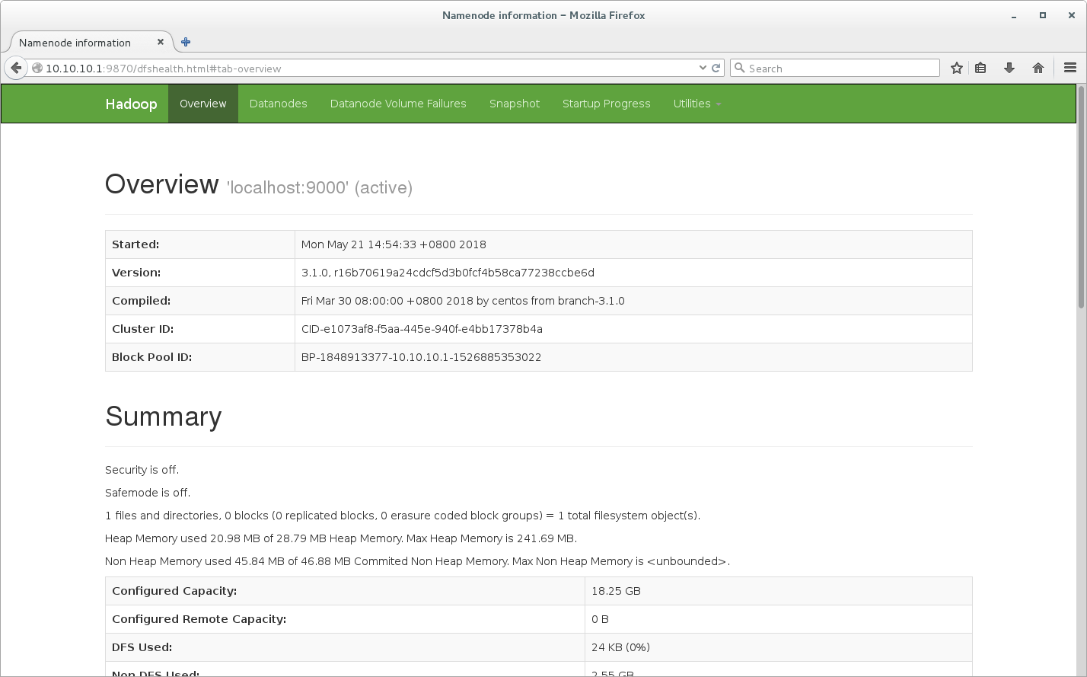Click the reload page icon in URL bar
The height and width of the screenshot is (677, 1087).
point(716,68)
